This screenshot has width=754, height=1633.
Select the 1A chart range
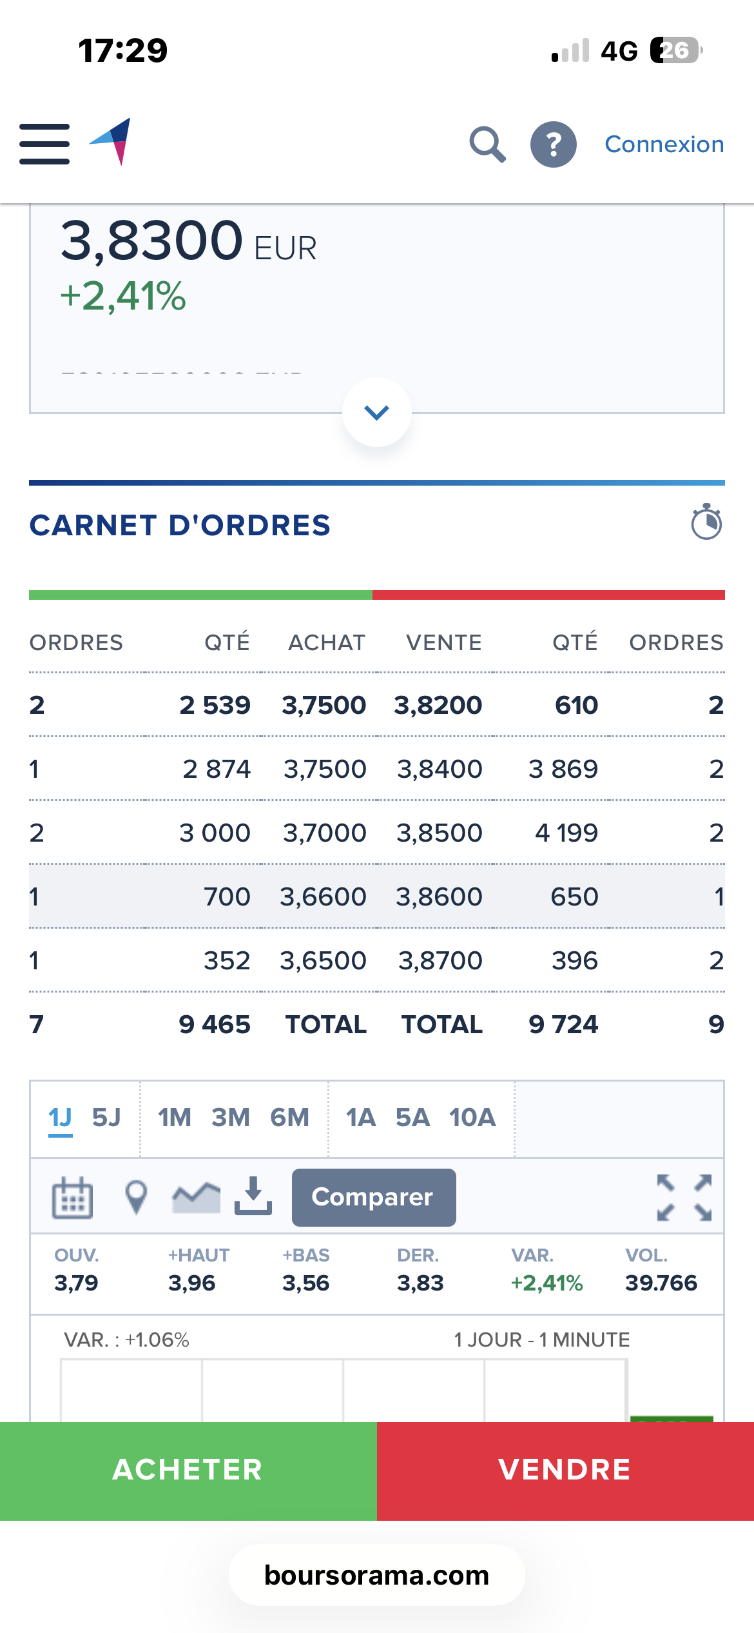[361, 1117]
